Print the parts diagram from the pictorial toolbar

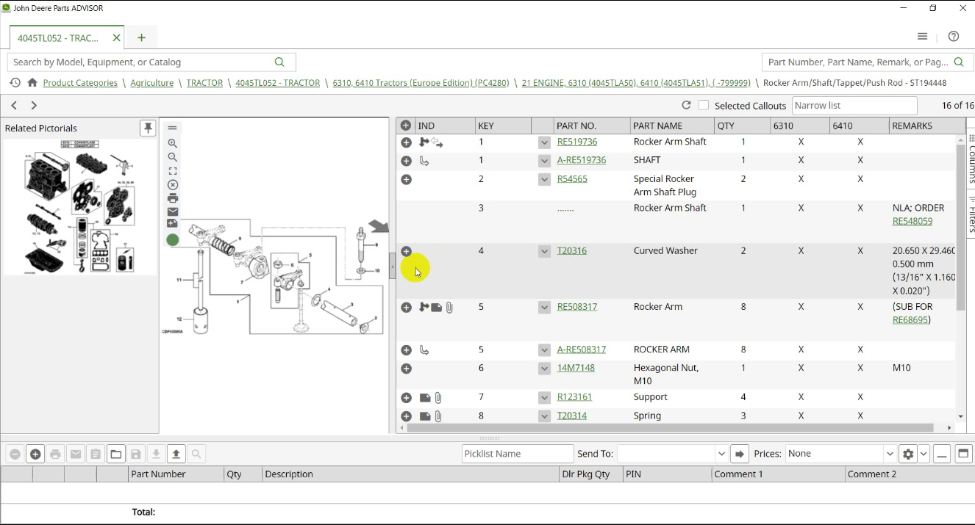click(x=173, y=198)
